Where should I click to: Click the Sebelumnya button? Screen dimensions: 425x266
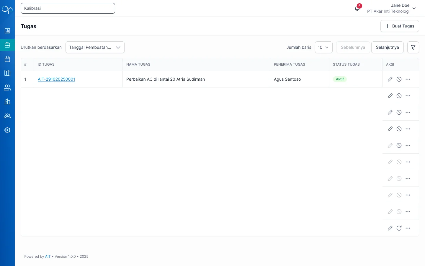(353, 47)
